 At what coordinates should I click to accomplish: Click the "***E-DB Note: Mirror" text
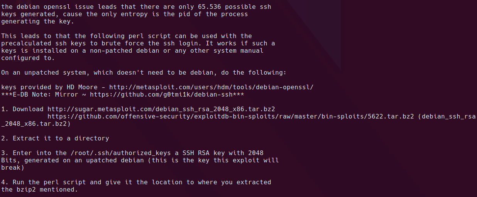click(x=39, y=95)
